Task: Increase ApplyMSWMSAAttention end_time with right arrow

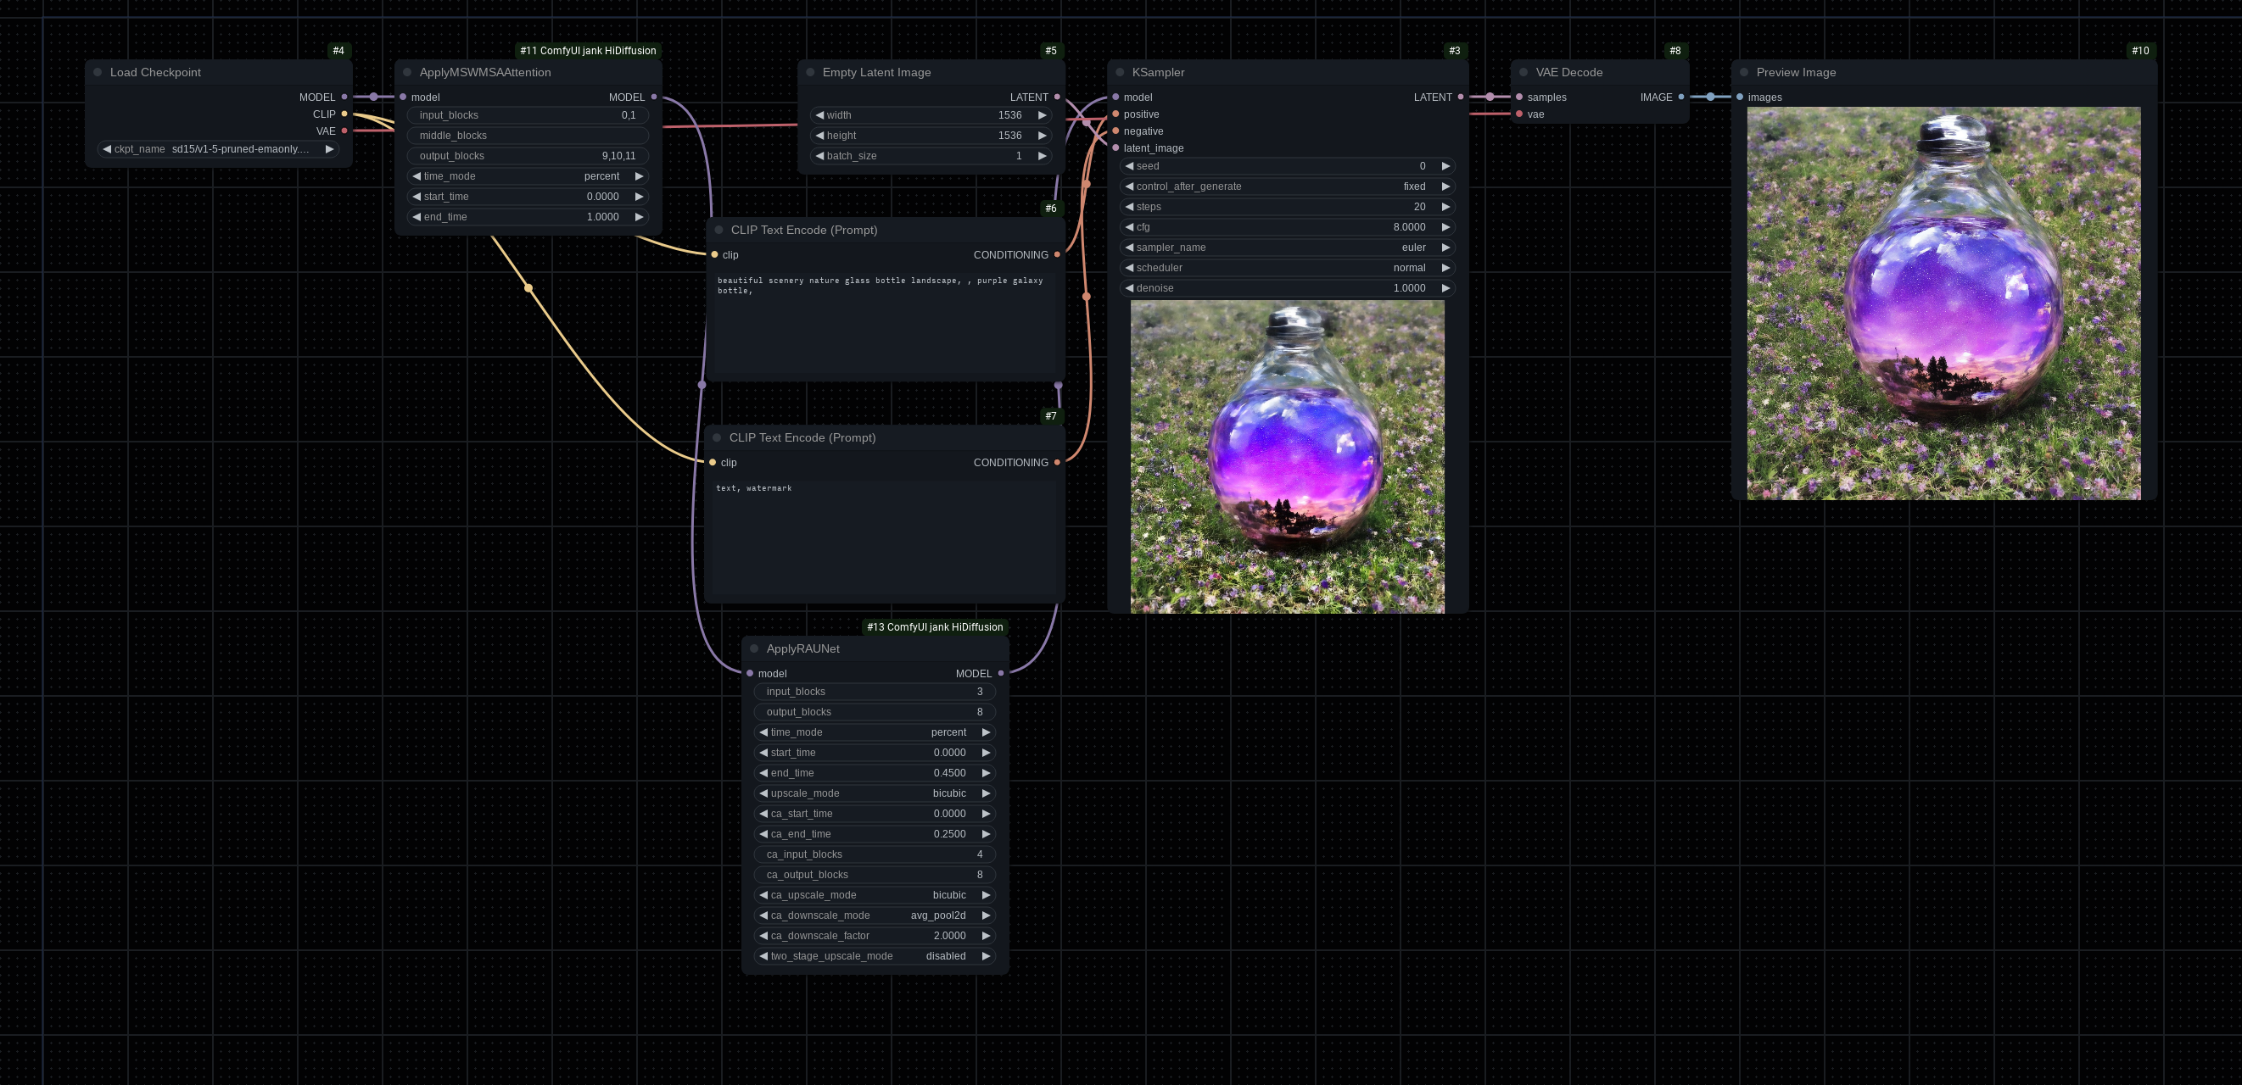Action: point(639,216)
